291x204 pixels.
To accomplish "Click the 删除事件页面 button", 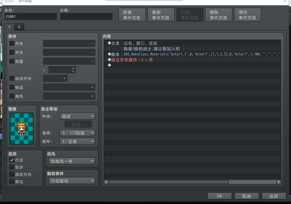I will 219,15.
